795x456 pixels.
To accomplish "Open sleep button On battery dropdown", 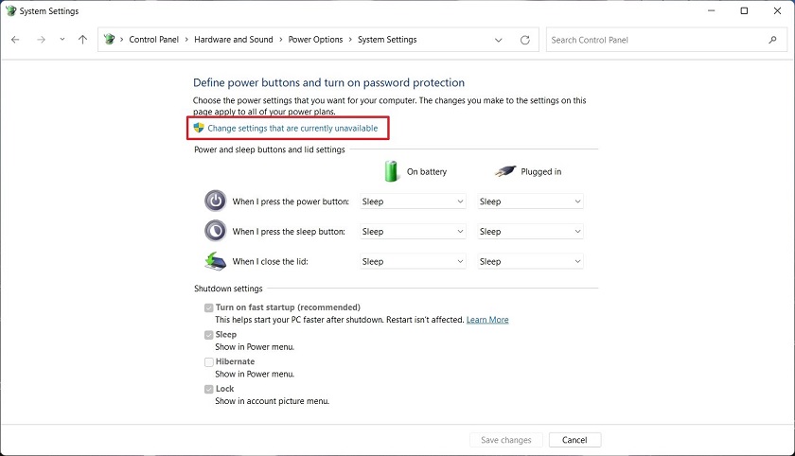I will 413,232.
